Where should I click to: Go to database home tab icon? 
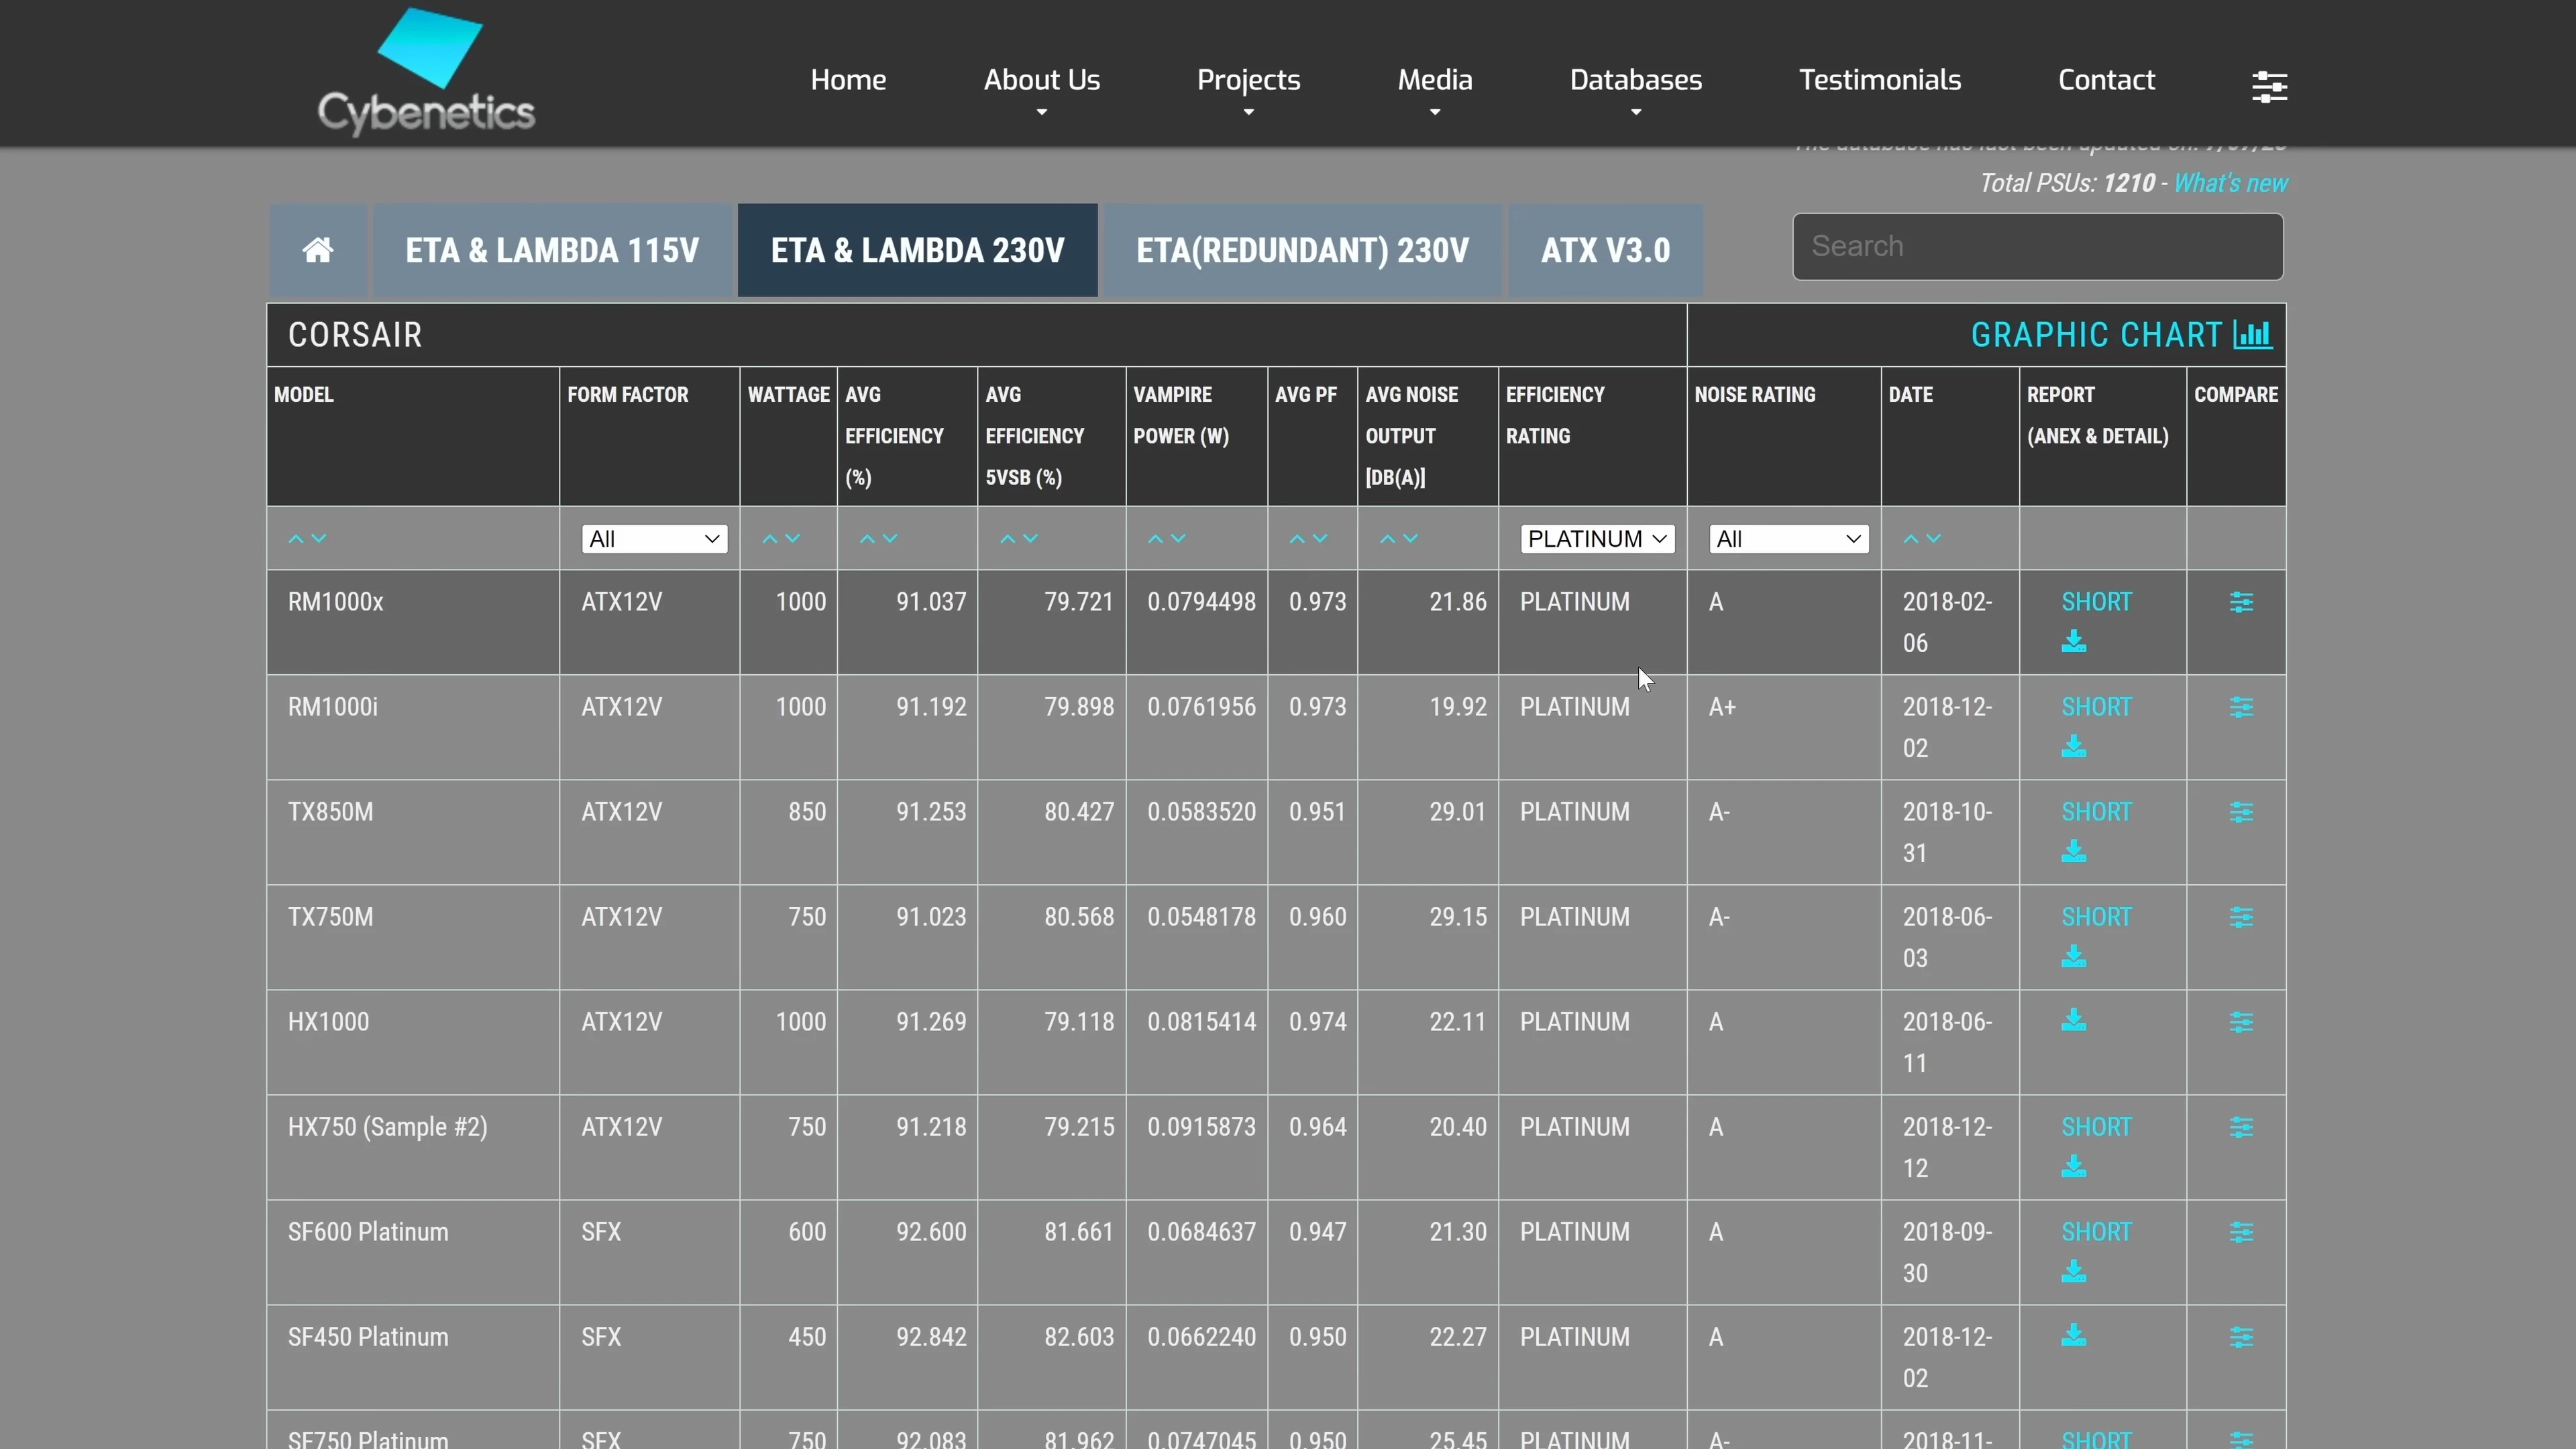coord(318,250)
